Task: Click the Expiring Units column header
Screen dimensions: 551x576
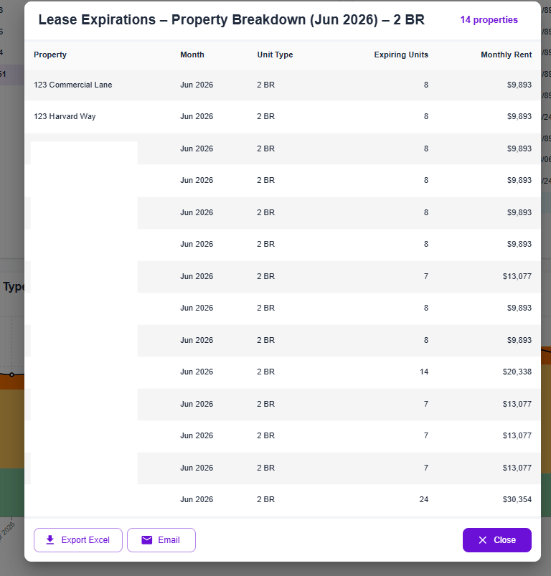Action: [x=401, y=55]
